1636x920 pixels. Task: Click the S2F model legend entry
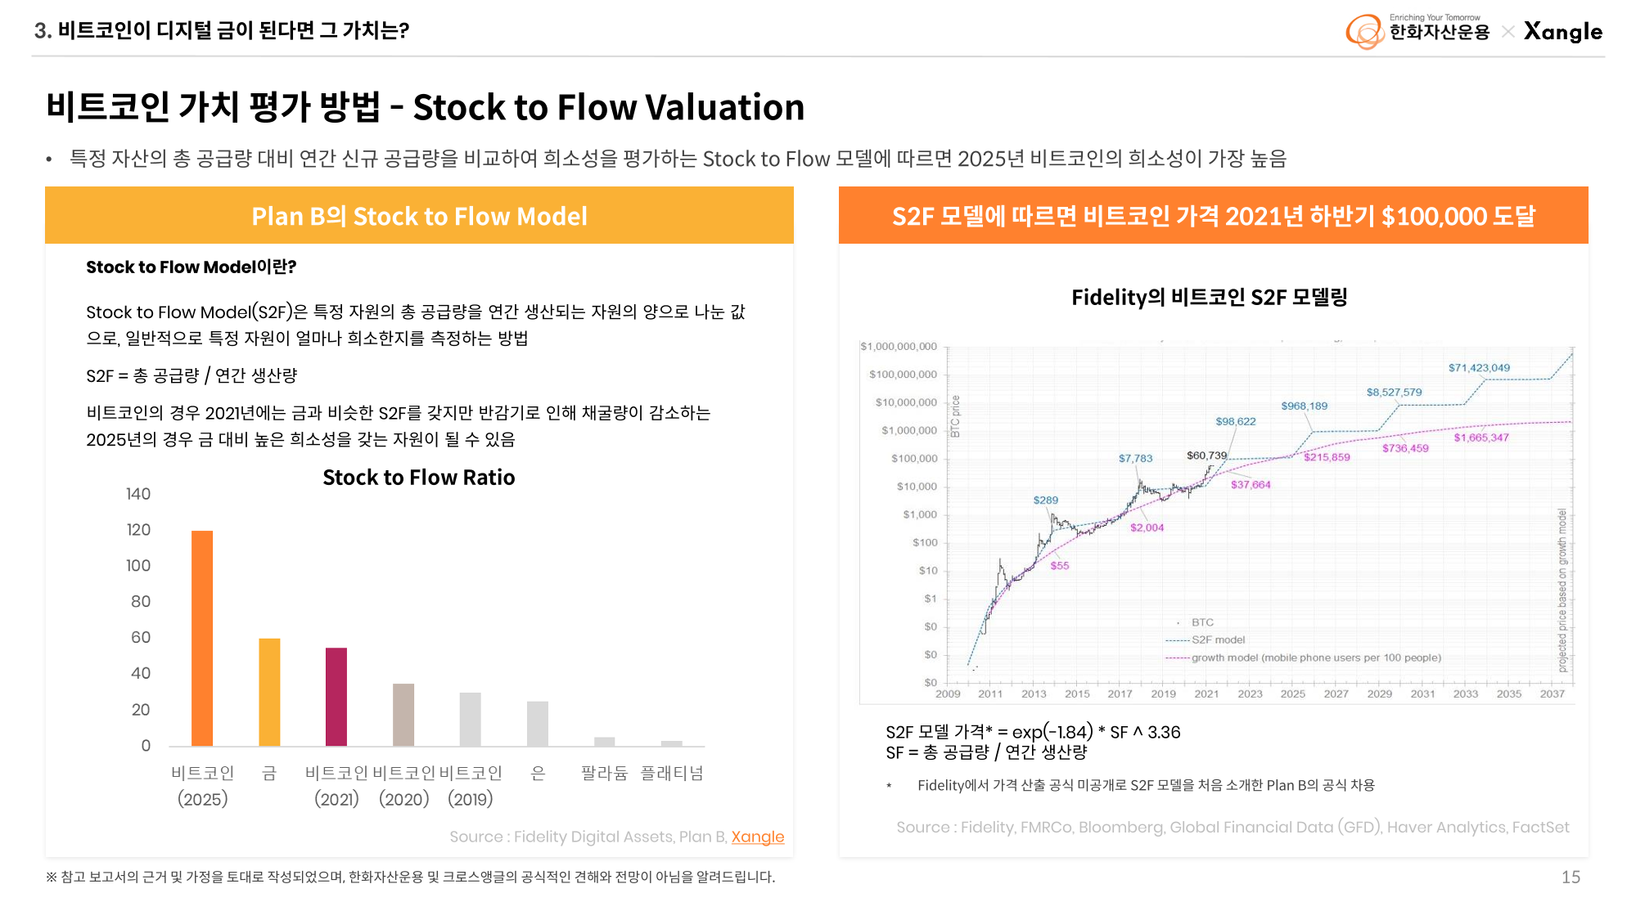point(1217,640)
